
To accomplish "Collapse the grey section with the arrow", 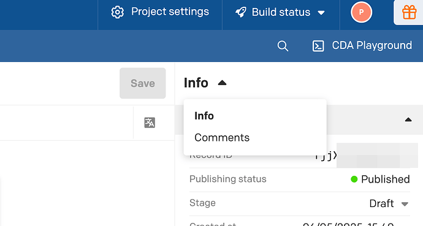I will (x=408, y=119).
